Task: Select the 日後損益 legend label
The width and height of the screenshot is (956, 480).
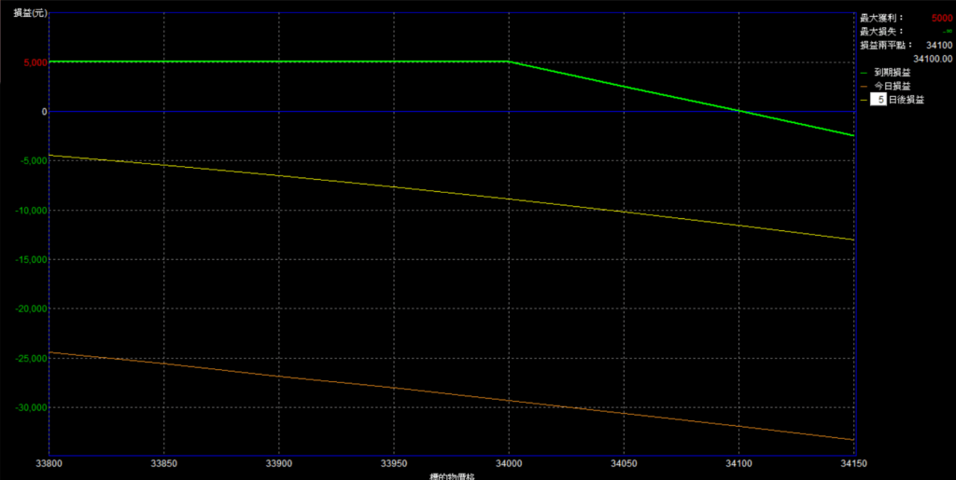Action: [x=906, y=100]
